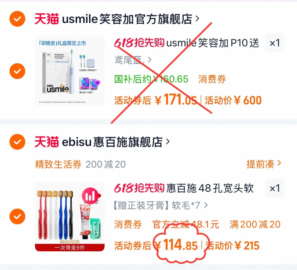Image resolution: width=297 pixels, height=270 pixels.
Task: Click the 618抢先购 badge on 惠百施 item
Action: [x=139, y=188]
